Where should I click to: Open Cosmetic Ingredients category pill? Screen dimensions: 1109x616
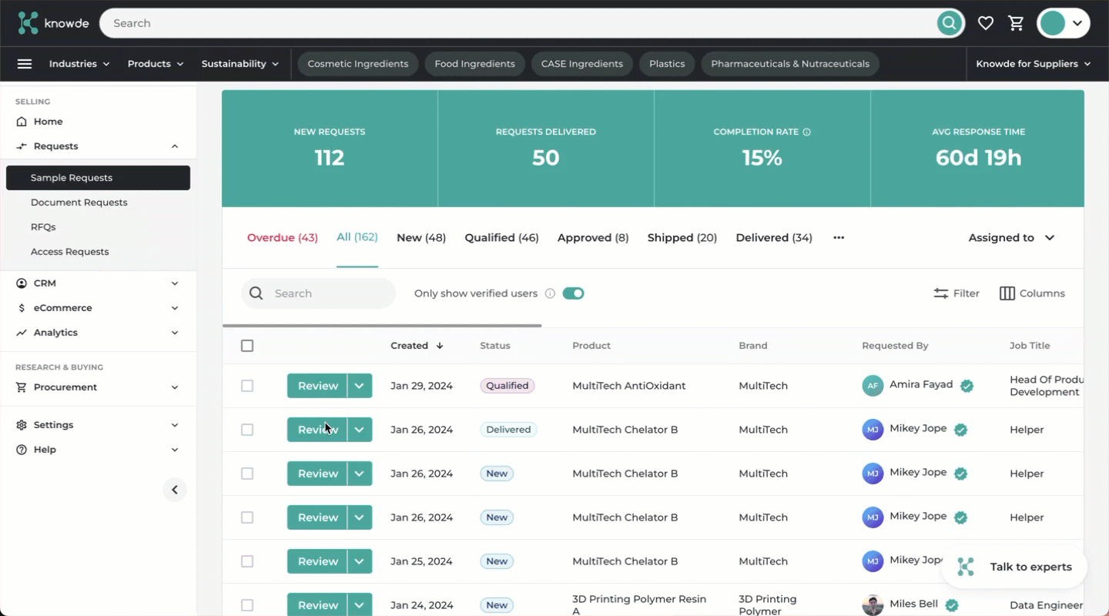click(358, 64)
